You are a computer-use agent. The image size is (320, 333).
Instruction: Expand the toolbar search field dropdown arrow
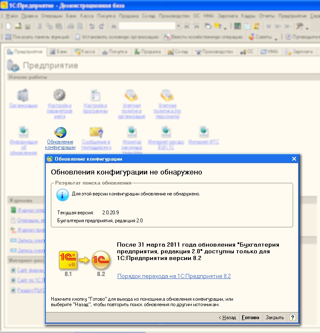[x=178, y=26]
